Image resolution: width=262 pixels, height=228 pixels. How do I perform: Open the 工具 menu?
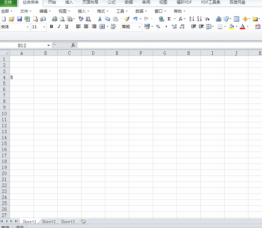pos(122,11)
